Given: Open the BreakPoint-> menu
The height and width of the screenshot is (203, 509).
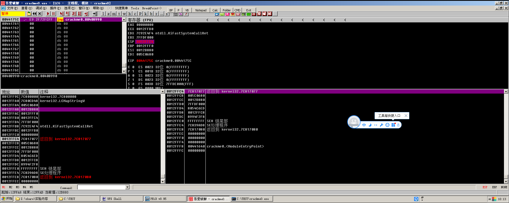Looking at the screenshot, I should (152, 8).
